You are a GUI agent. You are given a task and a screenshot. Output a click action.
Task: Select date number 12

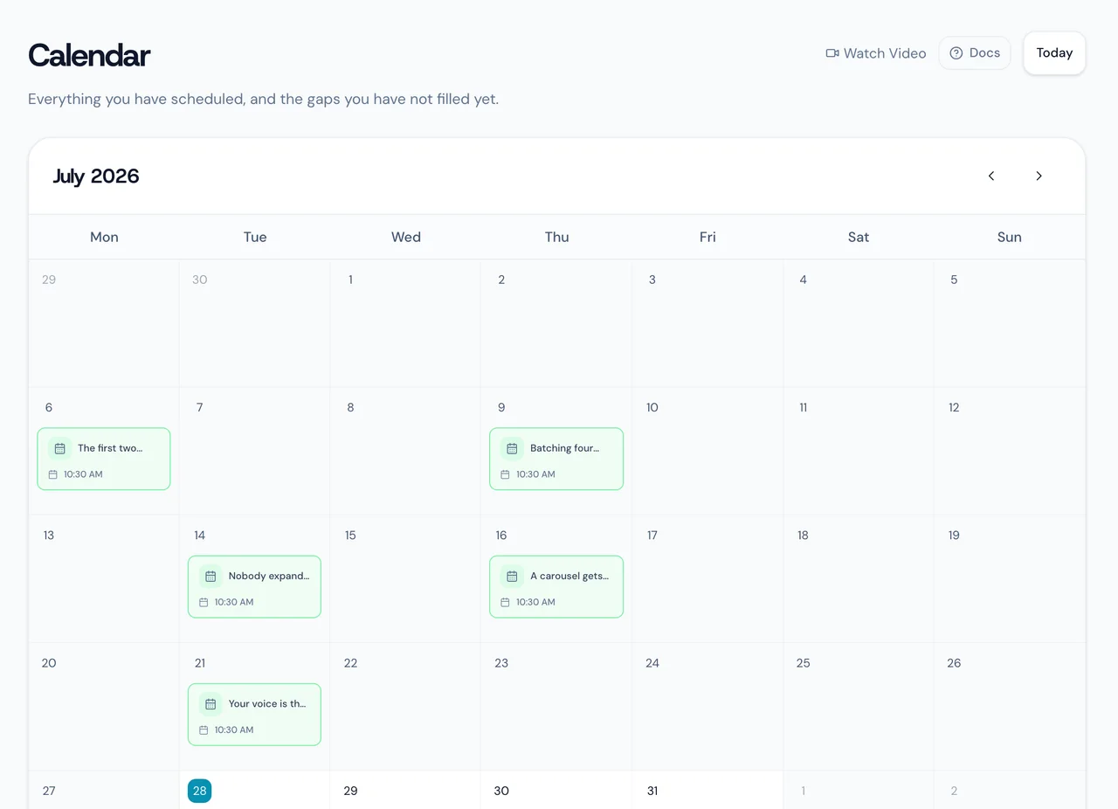pos(954,407)
